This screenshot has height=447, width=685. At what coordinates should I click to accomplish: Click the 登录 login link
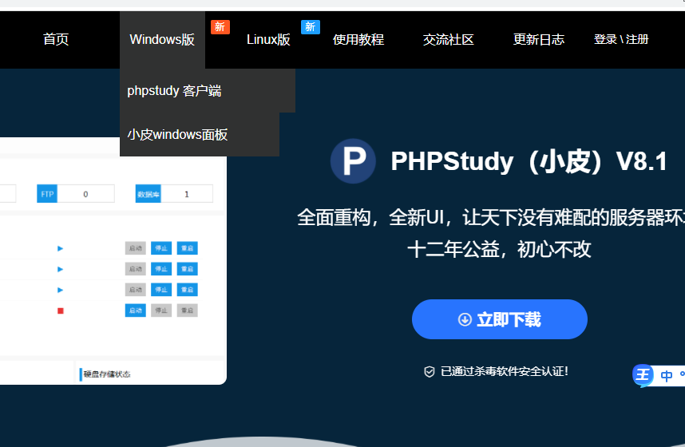605,39
